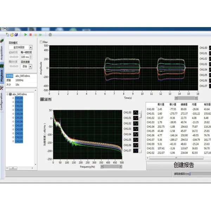Collapse the abc_045.tdms tree node
The image size is (211, 211).
coord(7,94)
